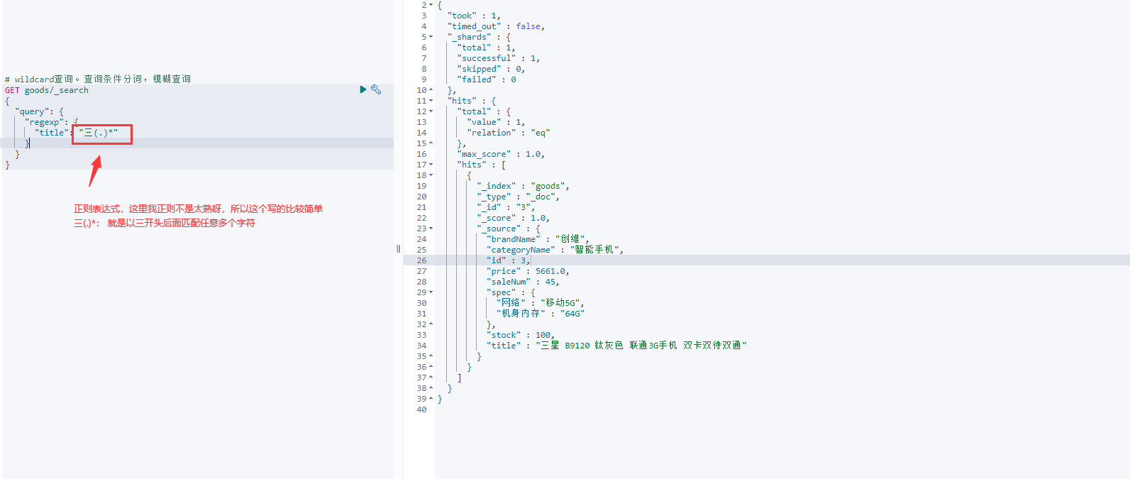Click the "categoryName" : "智能手机" line
This screenshot has height=479, width=1130.
click(555, 250)
